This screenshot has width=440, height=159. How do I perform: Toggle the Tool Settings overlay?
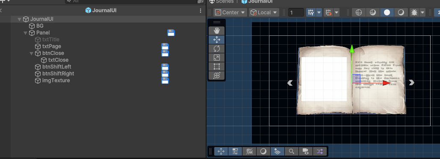point(235,151)
